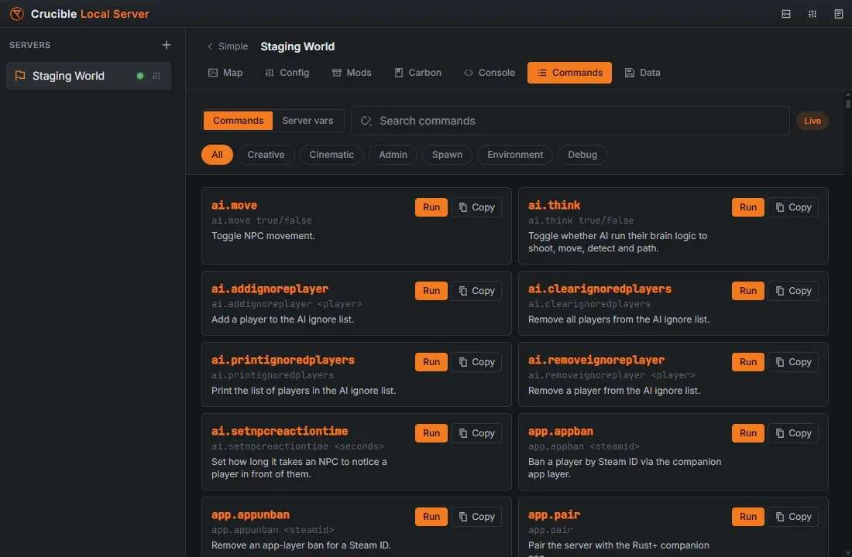Open the panel layout icon in title bar
Screen dimensions: 852x557
tap(785, 14)
